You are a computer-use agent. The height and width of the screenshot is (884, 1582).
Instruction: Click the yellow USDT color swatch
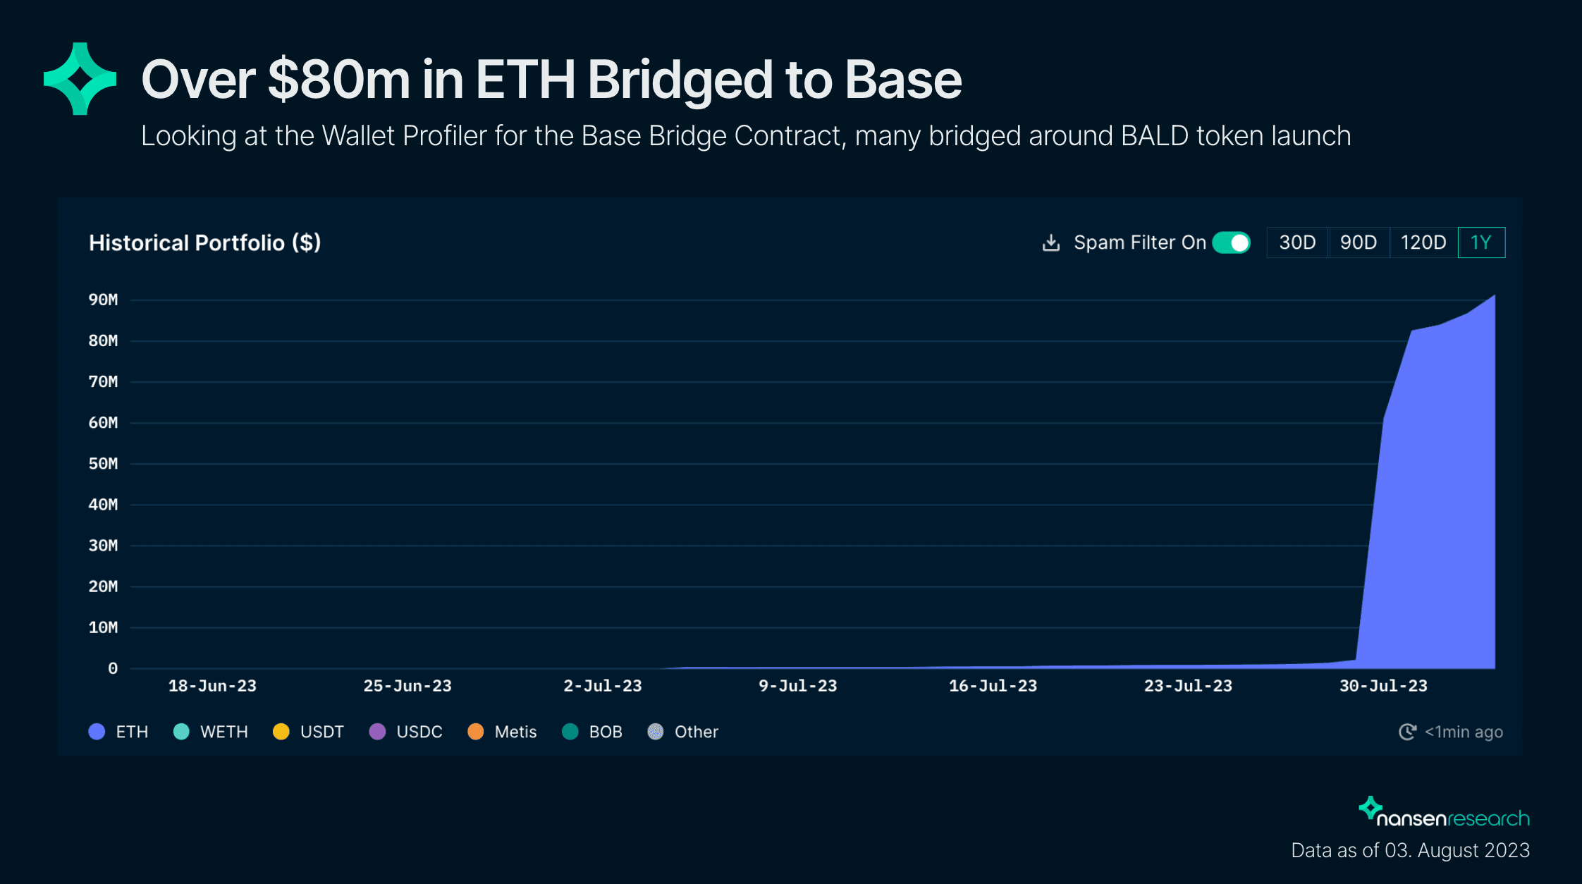pyautogui.click(x=281, y=732)
